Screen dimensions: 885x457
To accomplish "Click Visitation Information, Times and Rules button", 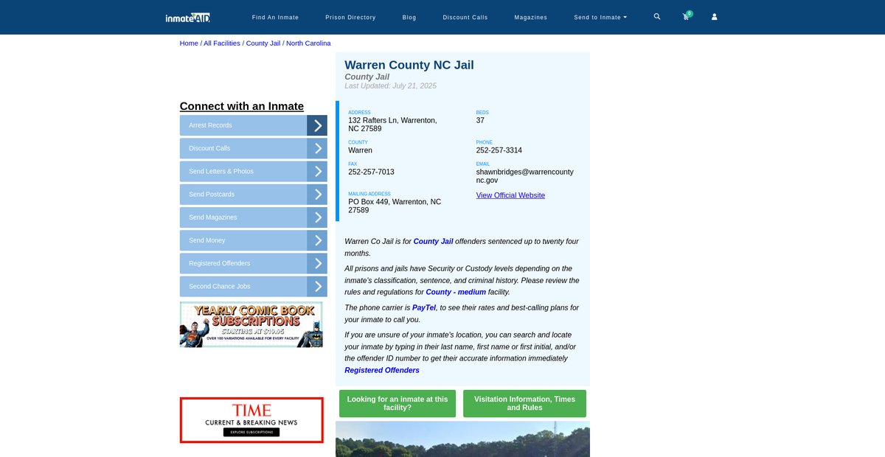I will pyautogui.click(x=524, y=404).
